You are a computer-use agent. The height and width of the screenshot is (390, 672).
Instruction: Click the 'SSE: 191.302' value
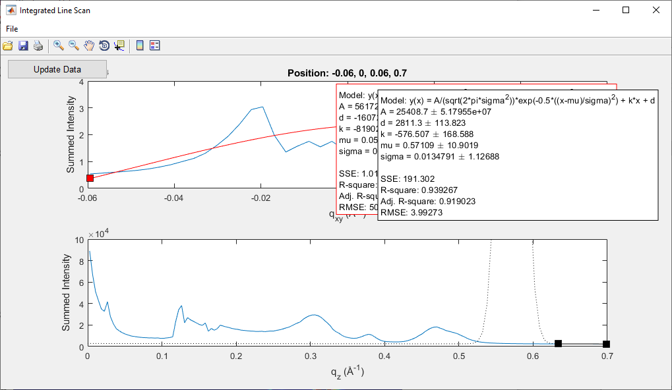[x=408, y=179]
